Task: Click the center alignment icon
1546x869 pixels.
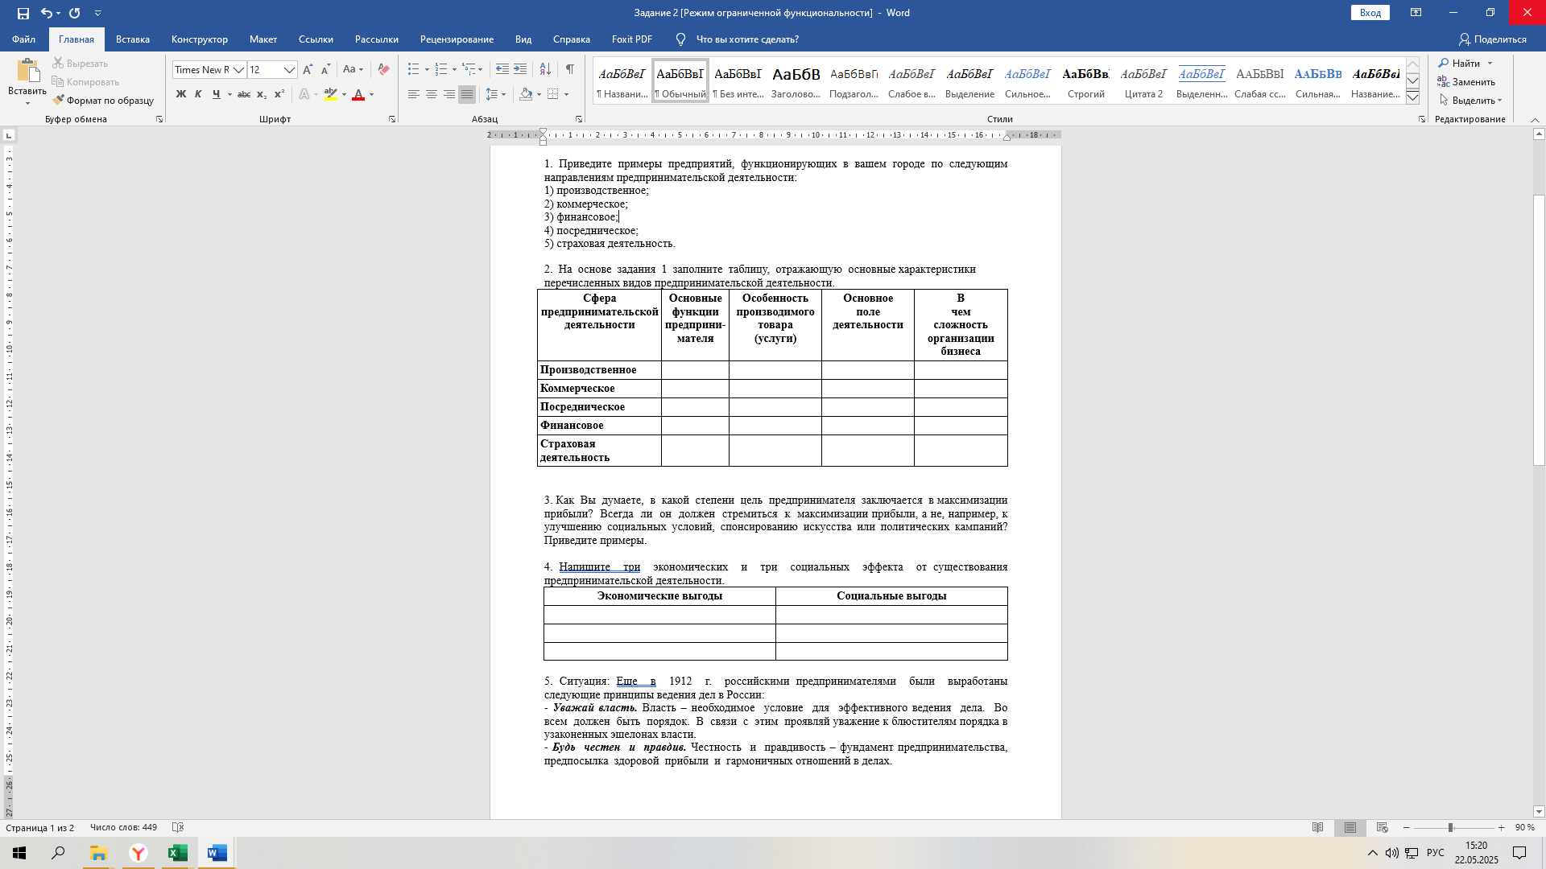Action: [x=432, y=95]
